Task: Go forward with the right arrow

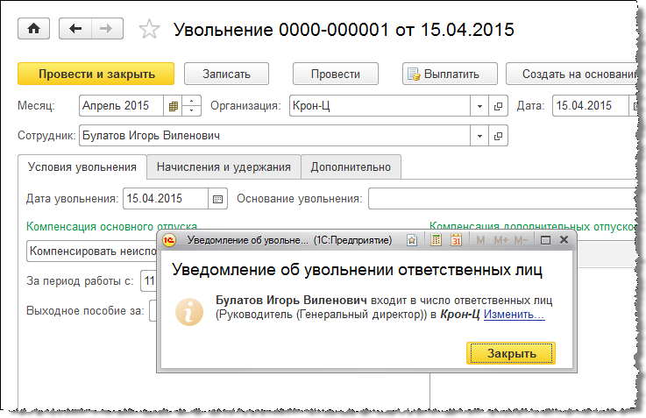Action: pos(106,29)
